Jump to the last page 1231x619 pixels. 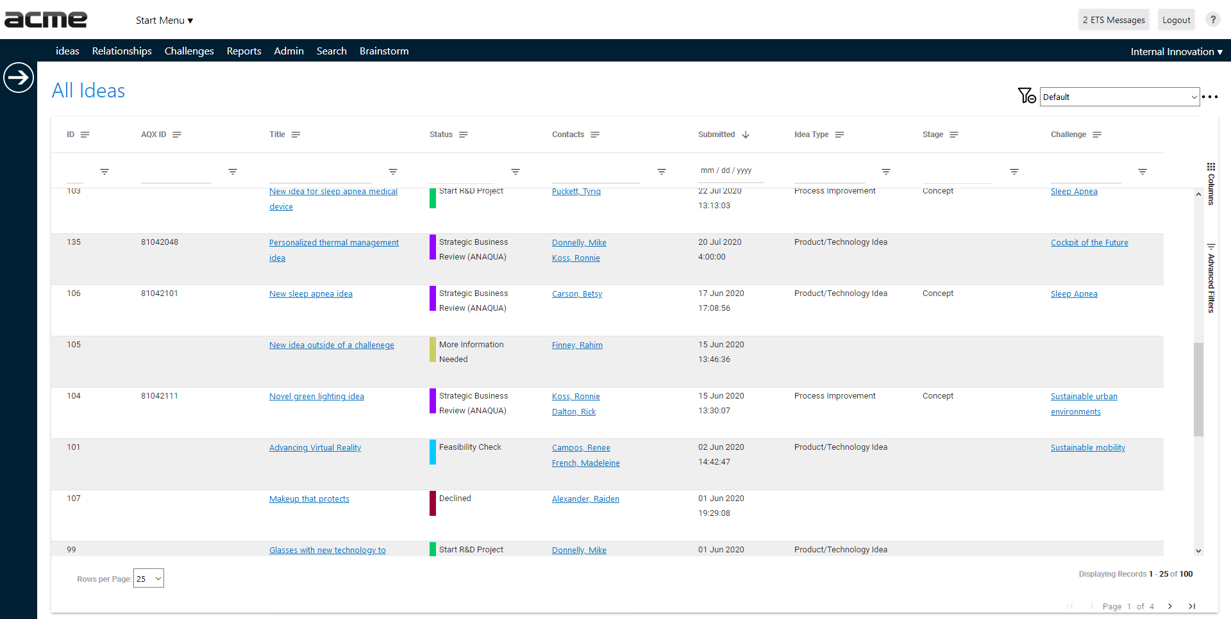1192,606
